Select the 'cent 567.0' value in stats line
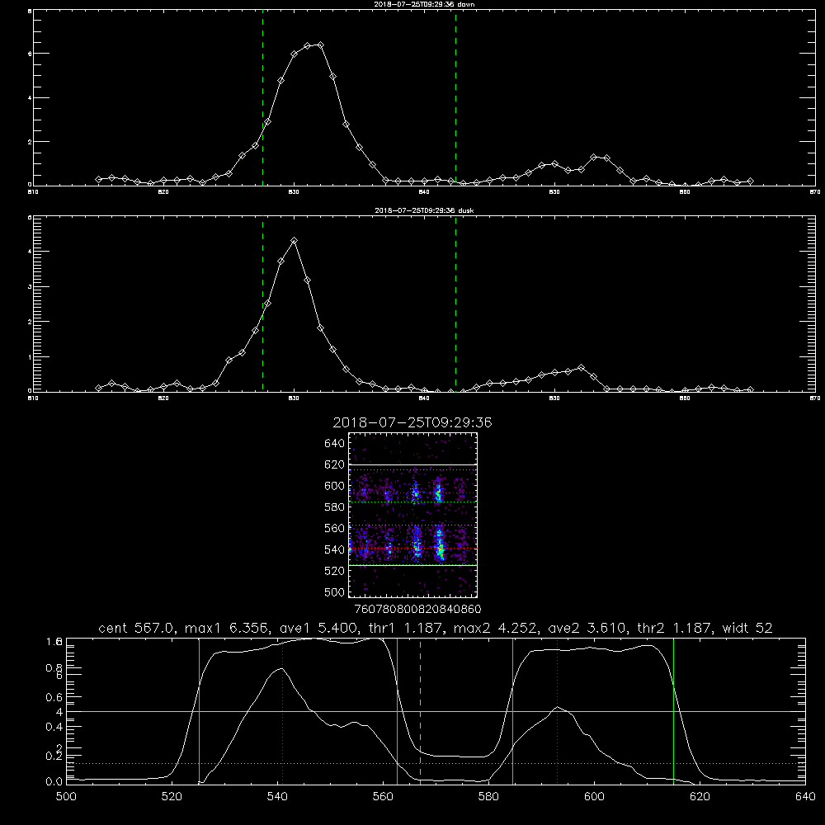The height and width of the screenshot is (825, 825). [136, 628]
